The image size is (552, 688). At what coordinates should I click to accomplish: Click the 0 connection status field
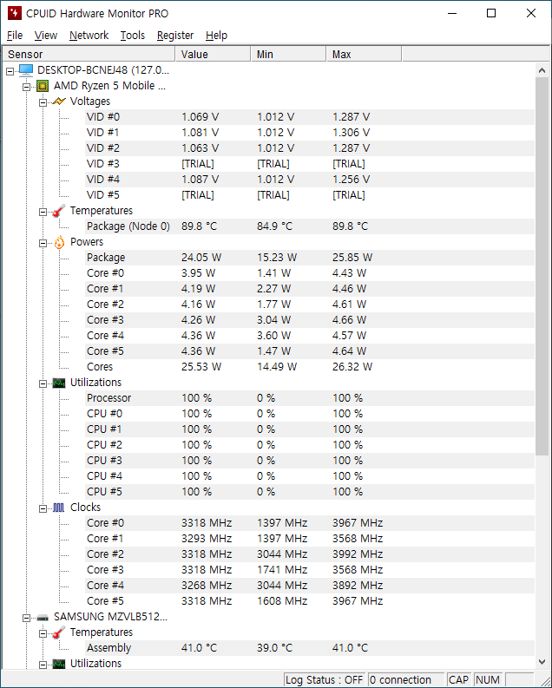tap(406, 679)
